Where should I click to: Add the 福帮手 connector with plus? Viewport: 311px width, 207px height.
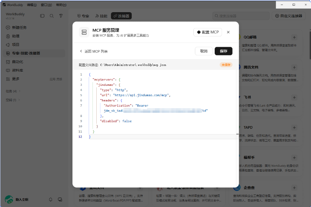[294, 158]
